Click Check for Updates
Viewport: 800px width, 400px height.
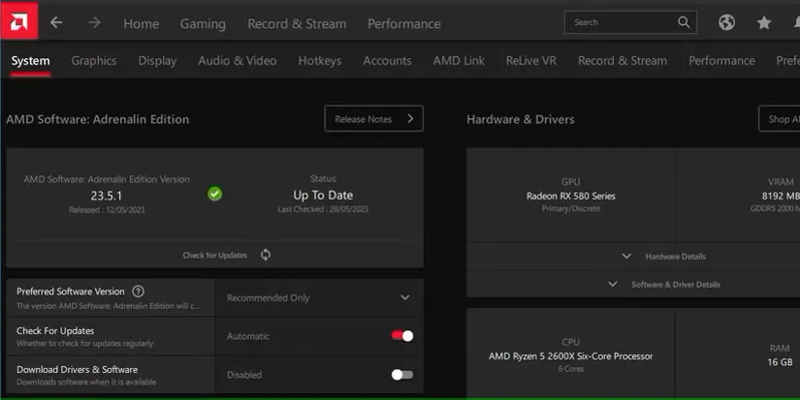[215, 255]
